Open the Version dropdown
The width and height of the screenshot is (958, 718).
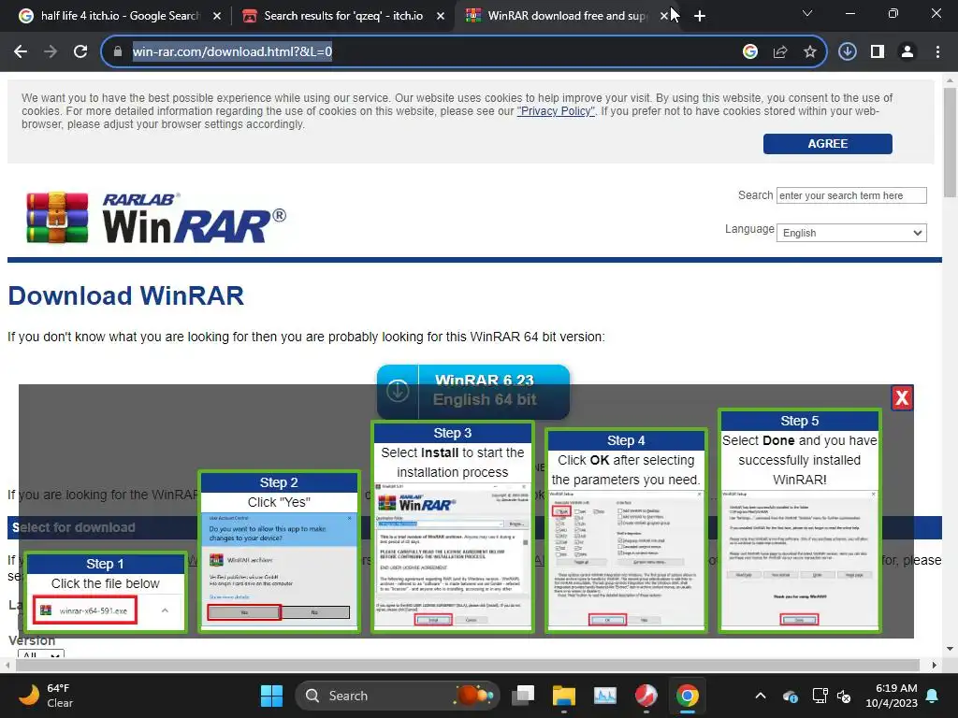(41, 653)
